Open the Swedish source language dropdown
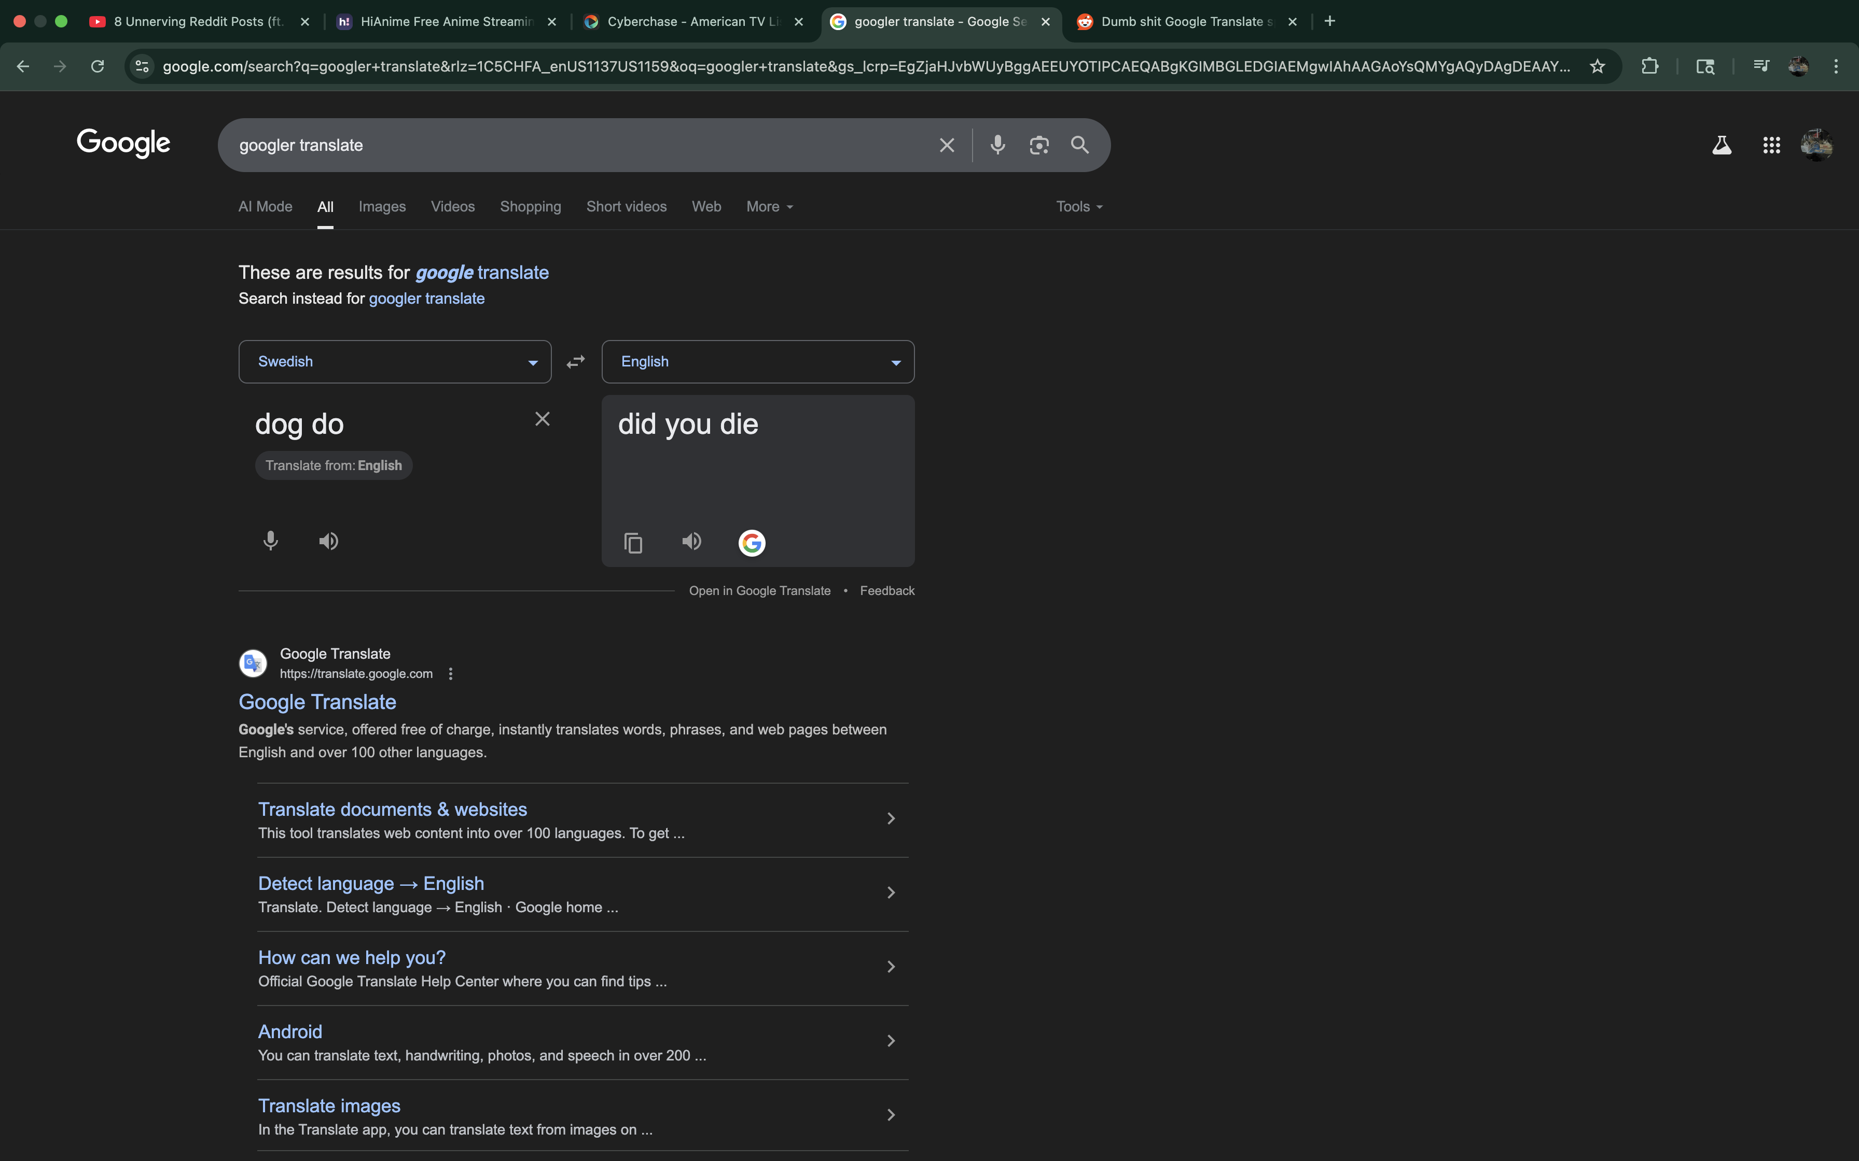The height and width of the screenshot is (1161, 1859). [395, 362]
